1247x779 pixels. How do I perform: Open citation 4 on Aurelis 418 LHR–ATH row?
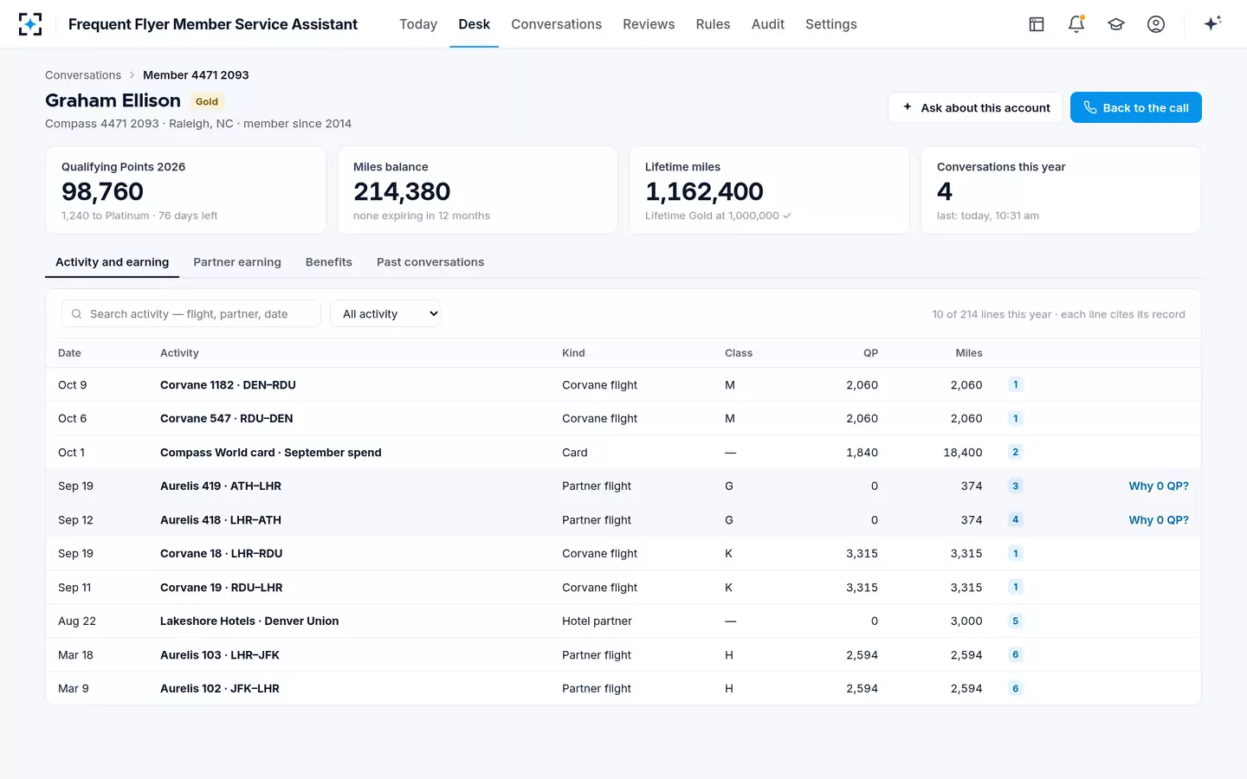coord(1016,519)
